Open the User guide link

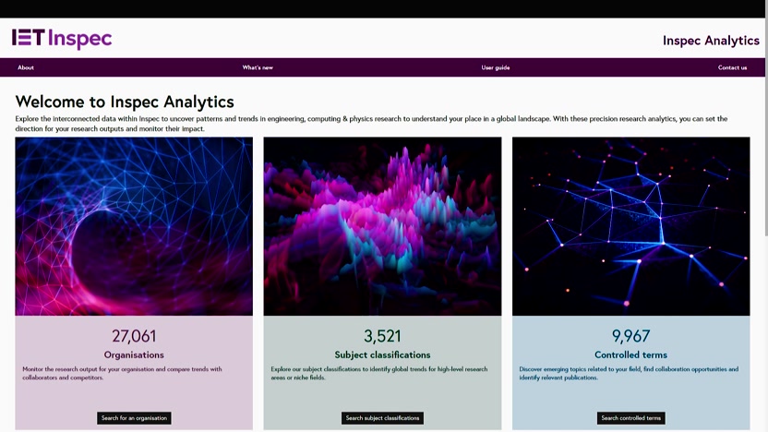[495, 67]
